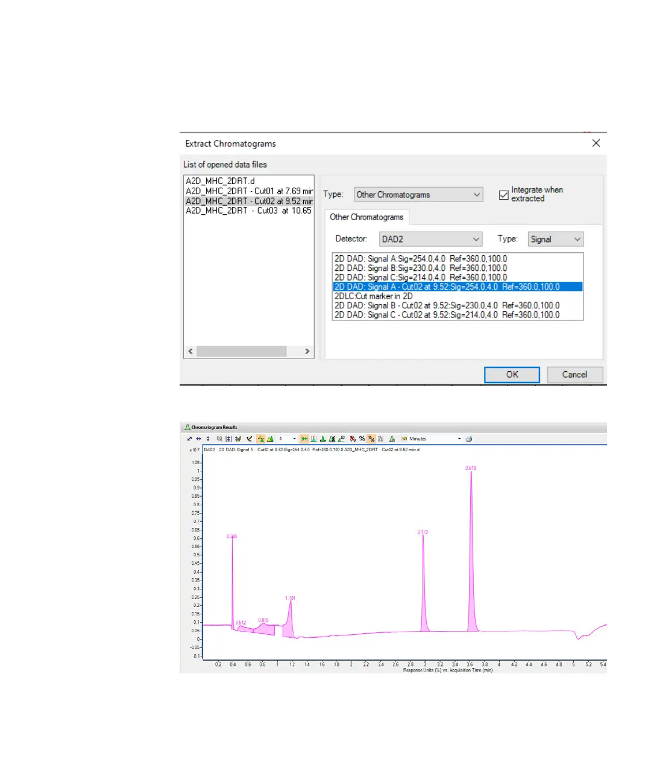Image resolution: width=651 pixels, height=782 pixels.
Task: Click the highlighted overlay mode icon
Action: pos(261,439)
